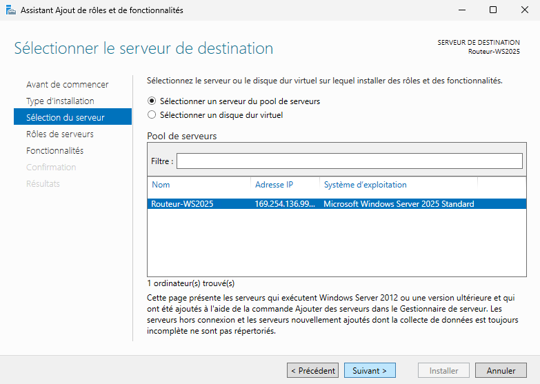Cancel the wizard with Annuler
Viewport: 540px width, 384px height.
pyautogui.click(x=501, y=370)
